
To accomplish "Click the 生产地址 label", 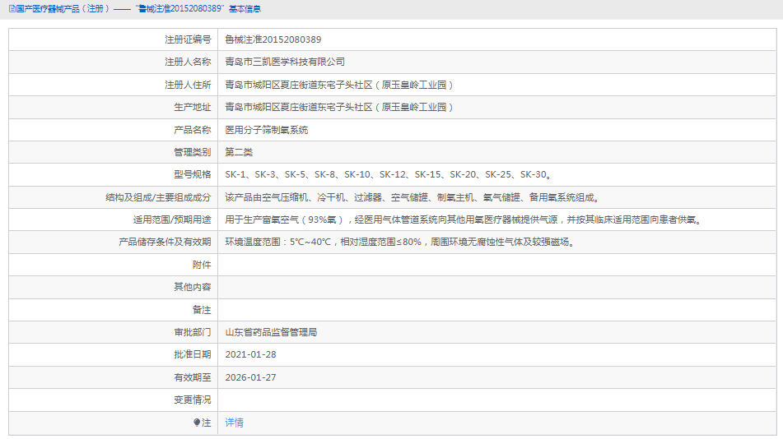I will coord(193,107).
